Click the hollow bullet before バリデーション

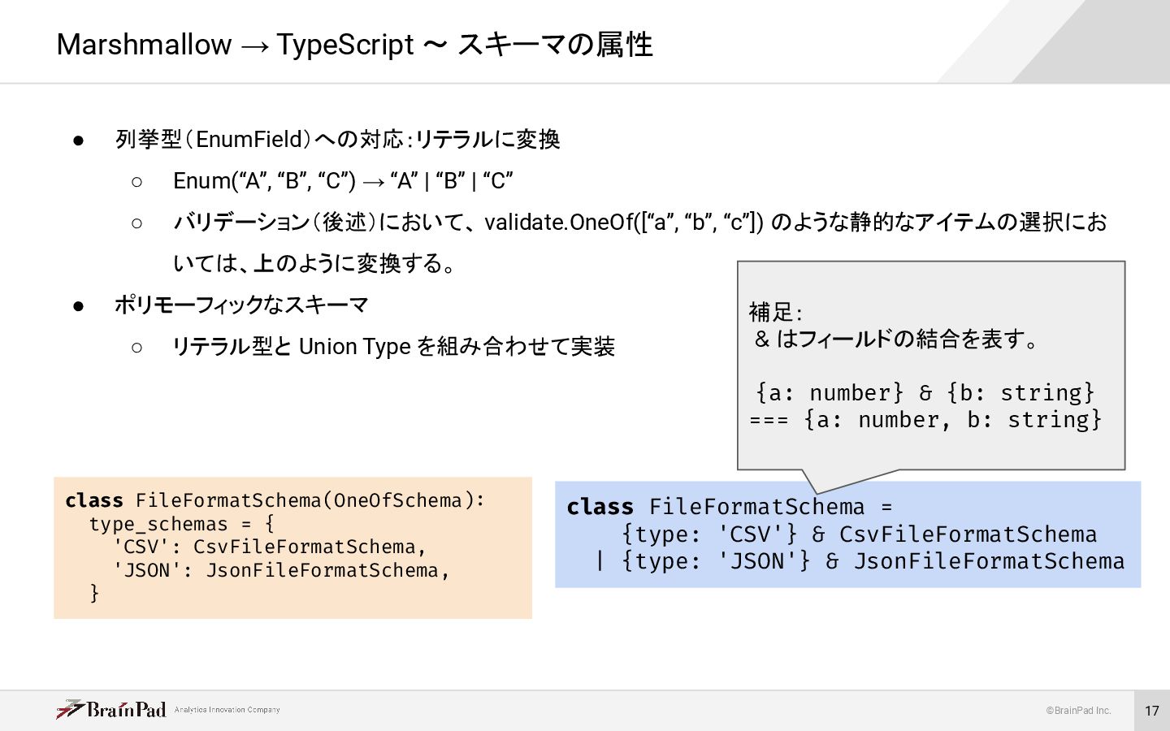136,223
